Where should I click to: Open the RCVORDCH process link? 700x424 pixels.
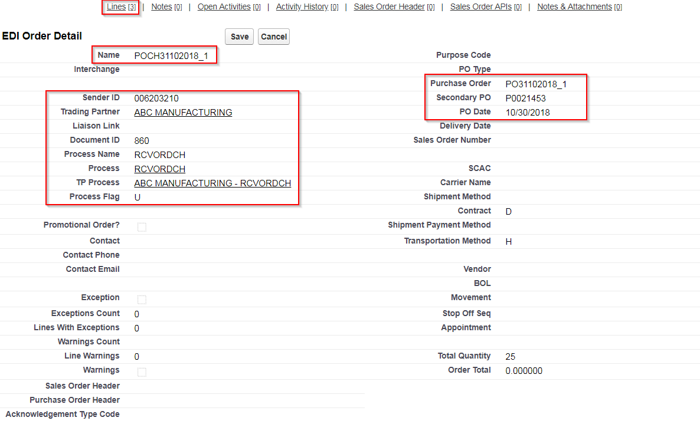pos(160,169)
